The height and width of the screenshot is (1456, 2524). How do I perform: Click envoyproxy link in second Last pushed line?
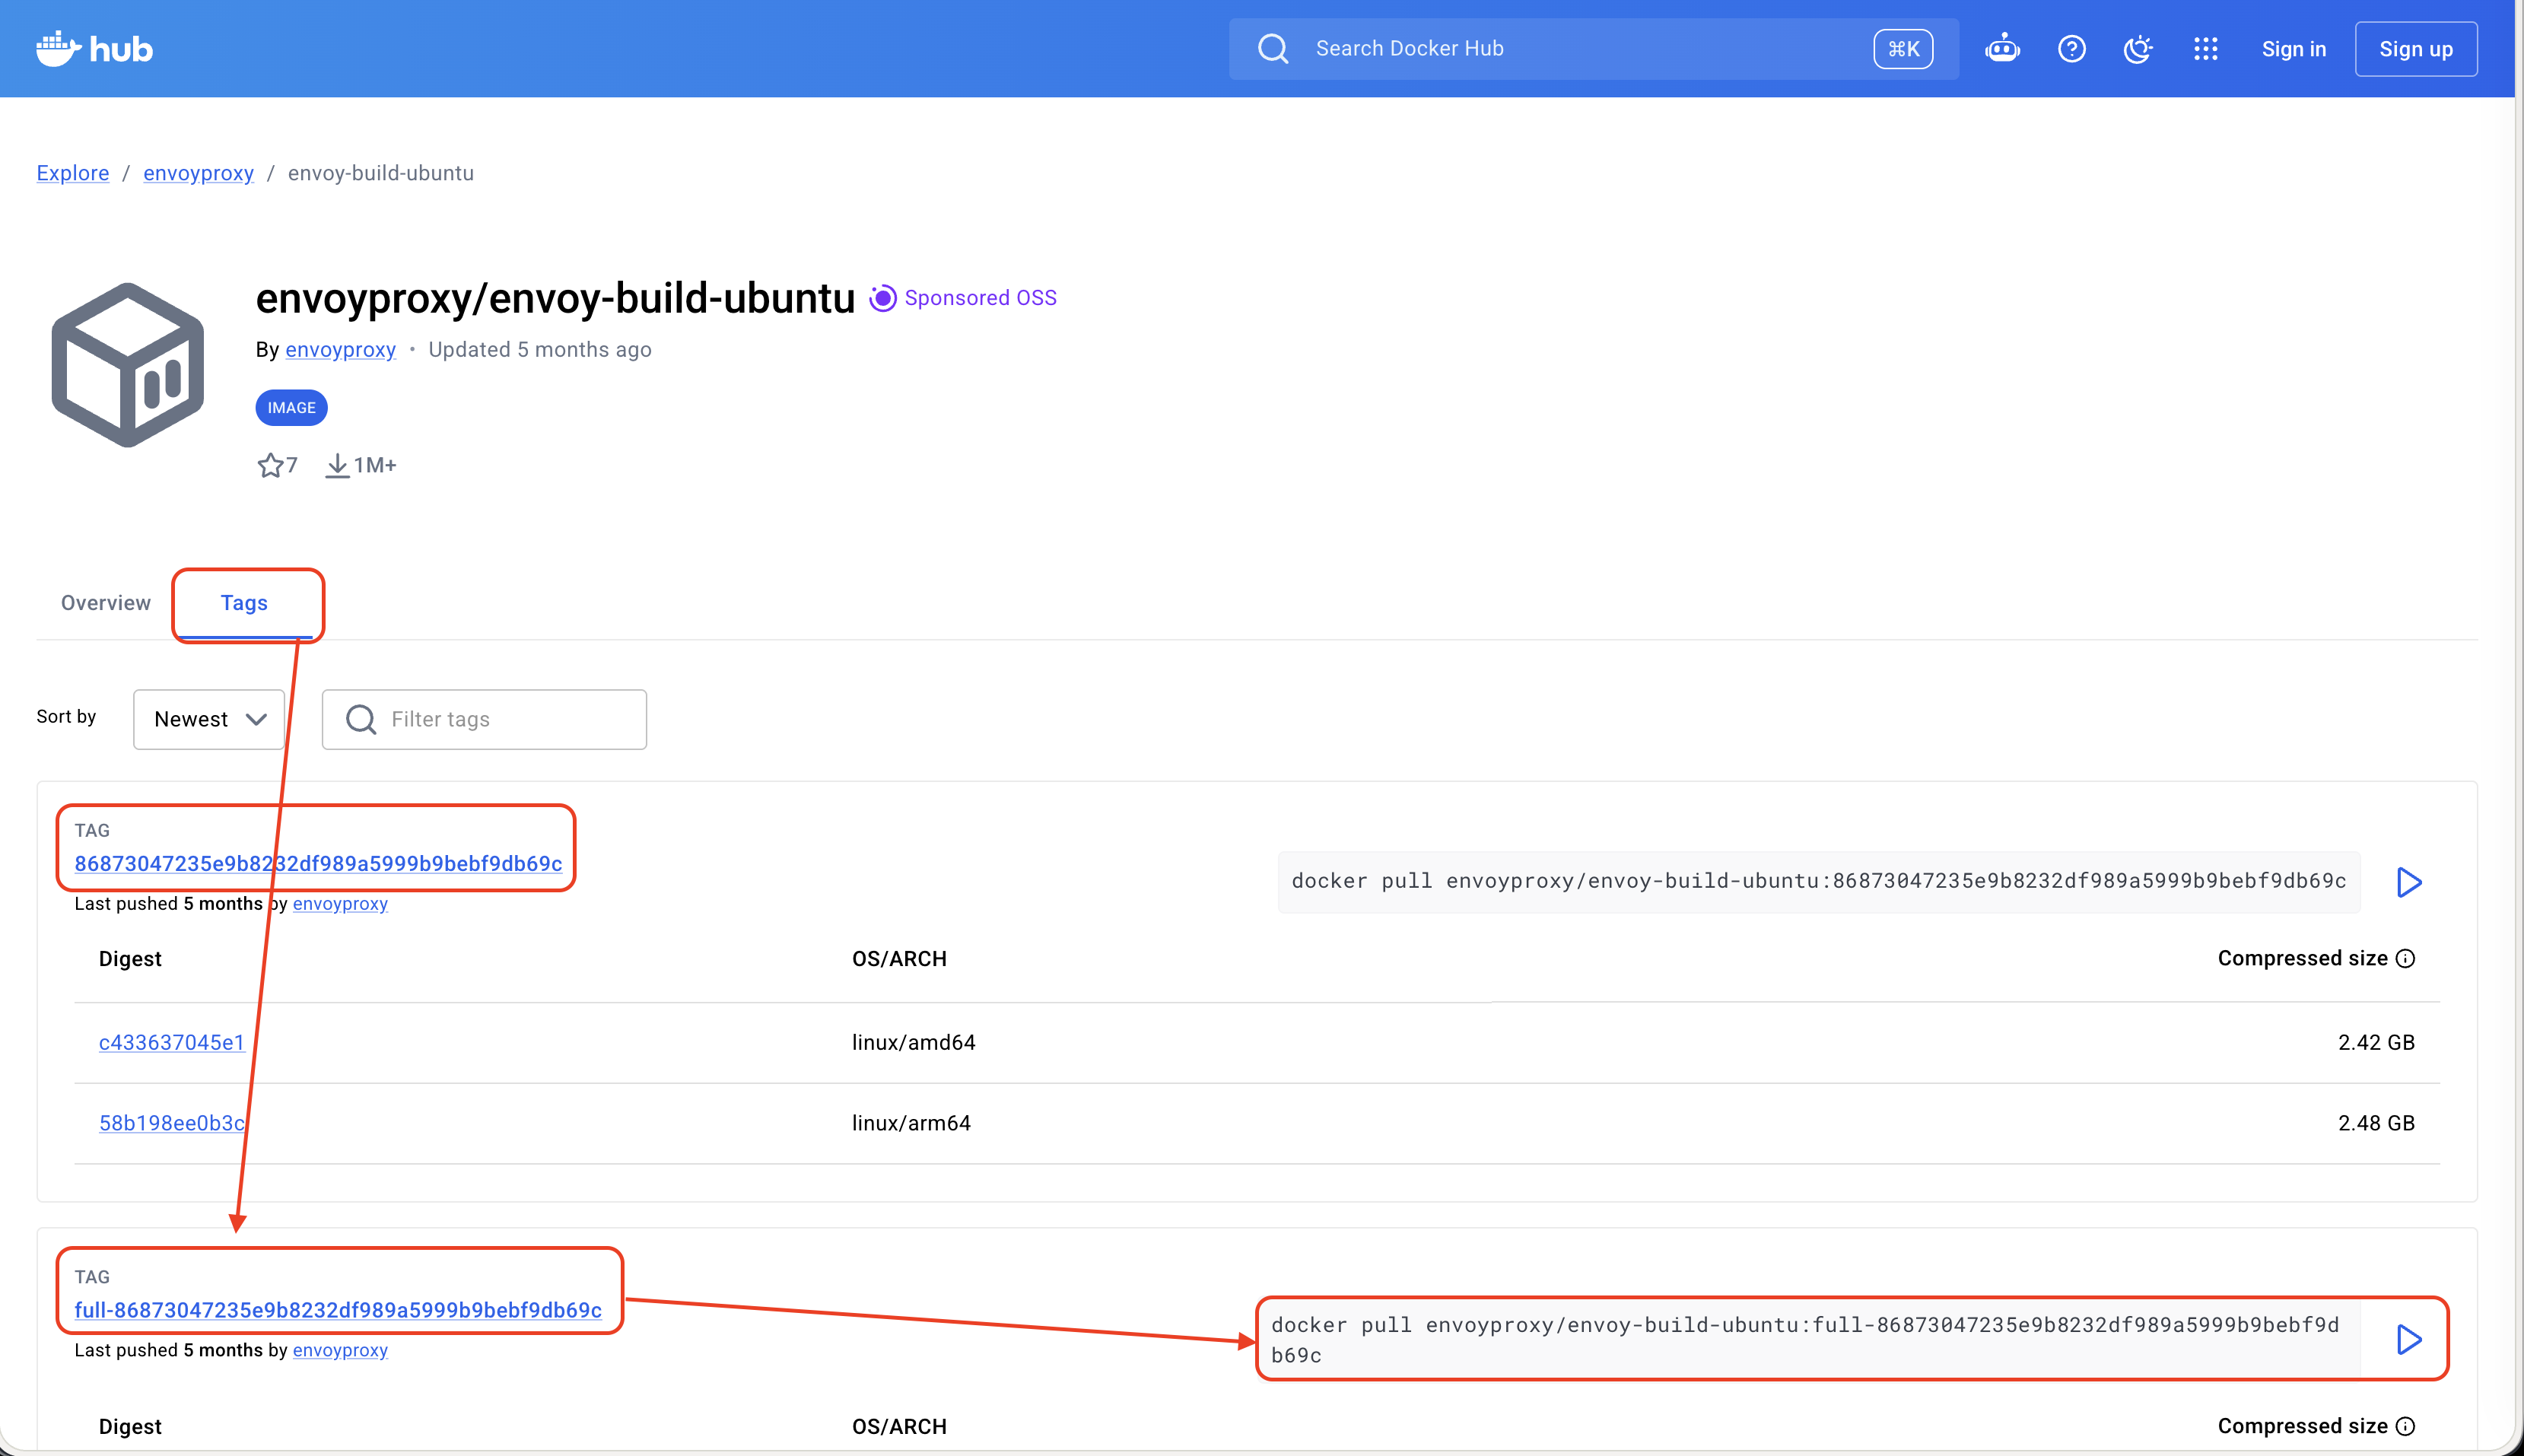[x=340, y=1350]
